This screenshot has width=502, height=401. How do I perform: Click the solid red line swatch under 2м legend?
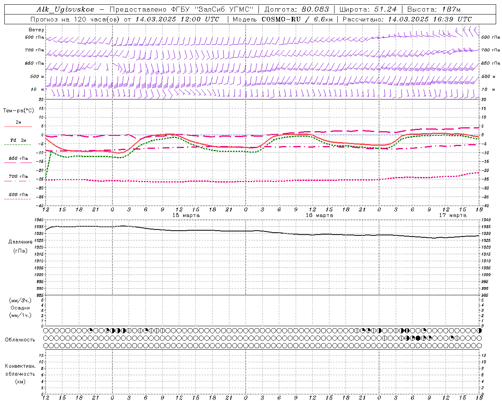pyautogui.click(x=18, y=126)
